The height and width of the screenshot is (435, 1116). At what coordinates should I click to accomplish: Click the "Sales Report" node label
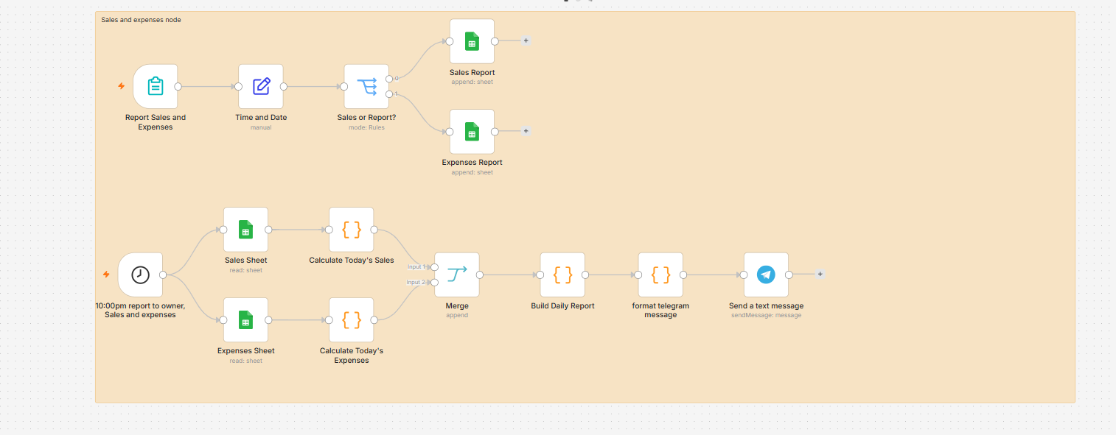coord(472,73)
